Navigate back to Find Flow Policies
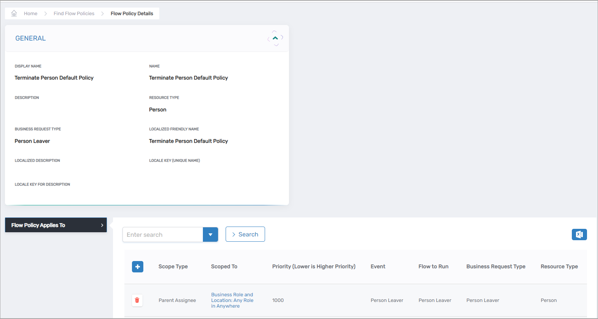598x319 pixels. [74, 14]
